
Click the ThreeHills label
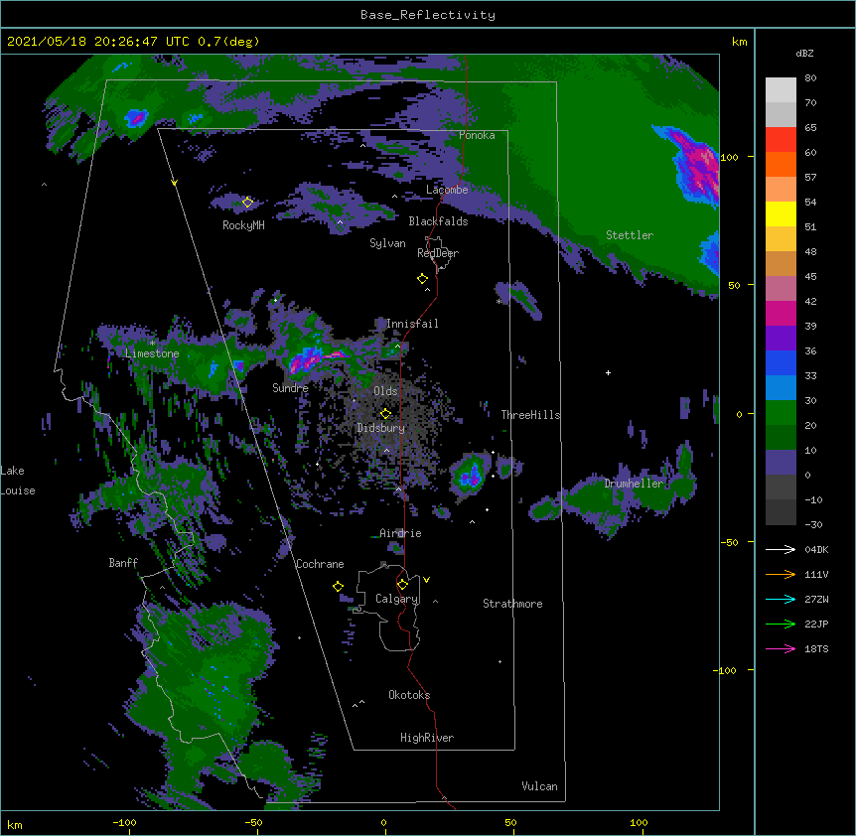click(531, 415)
